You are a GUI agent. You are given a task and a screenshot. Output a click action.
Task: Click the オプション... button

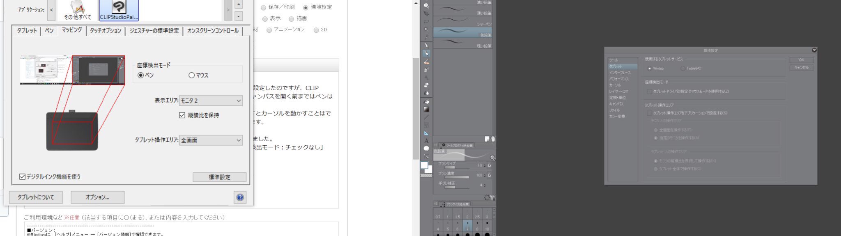pos(97,197)
